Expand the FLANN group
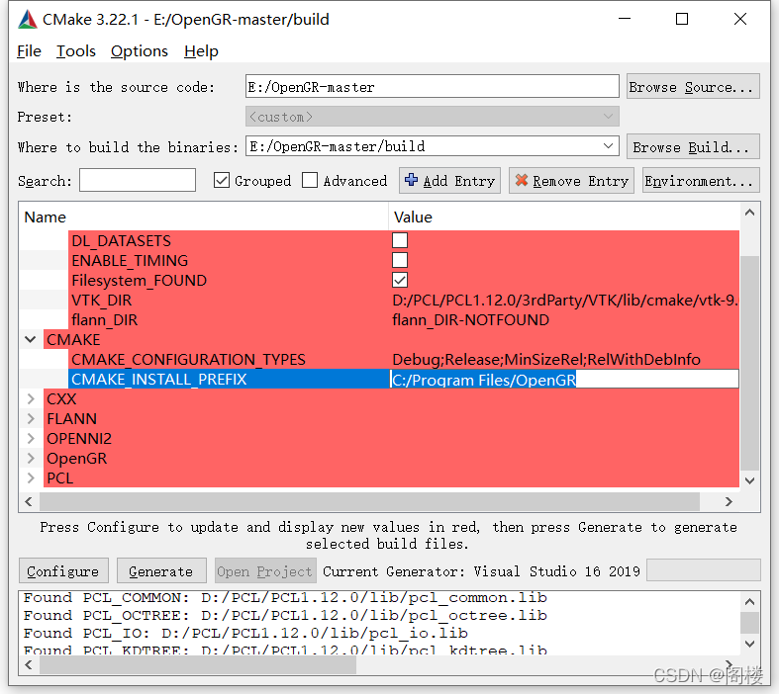The height and width of the screenshot is (694, 779). (x=31, y=419)
